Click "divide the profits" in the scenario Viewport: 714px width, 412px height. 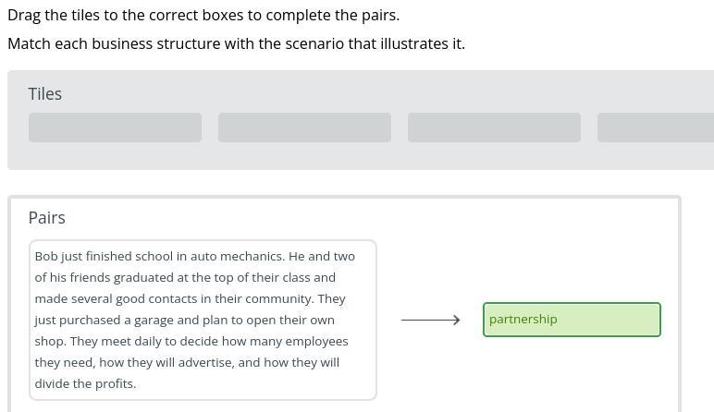[85, 383]
